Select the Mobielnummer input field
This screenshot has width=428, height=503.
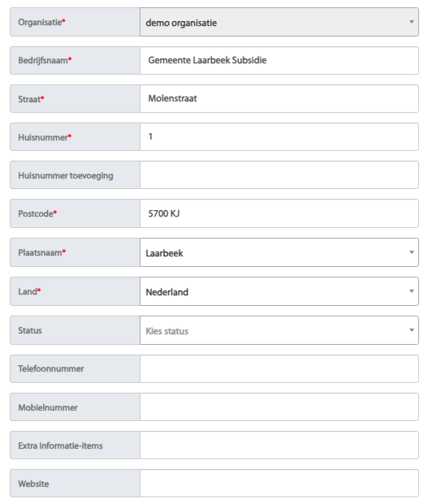click(x=279, y=407)
